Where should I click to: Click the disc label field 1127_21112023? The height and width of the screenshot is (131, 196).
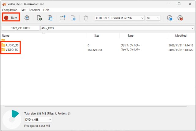coord(21,28)
